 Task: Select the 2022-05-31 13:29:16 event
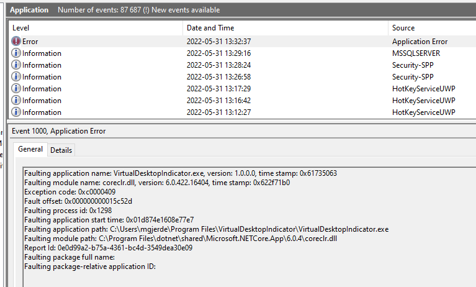coord(218,53)
